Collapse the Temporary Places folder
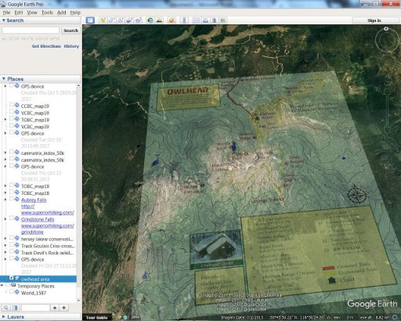401x321 pixels. coord(2,286)
